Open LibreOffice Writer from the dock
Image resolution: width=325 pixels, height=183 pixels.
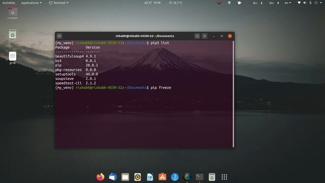[x=150, y=177]
